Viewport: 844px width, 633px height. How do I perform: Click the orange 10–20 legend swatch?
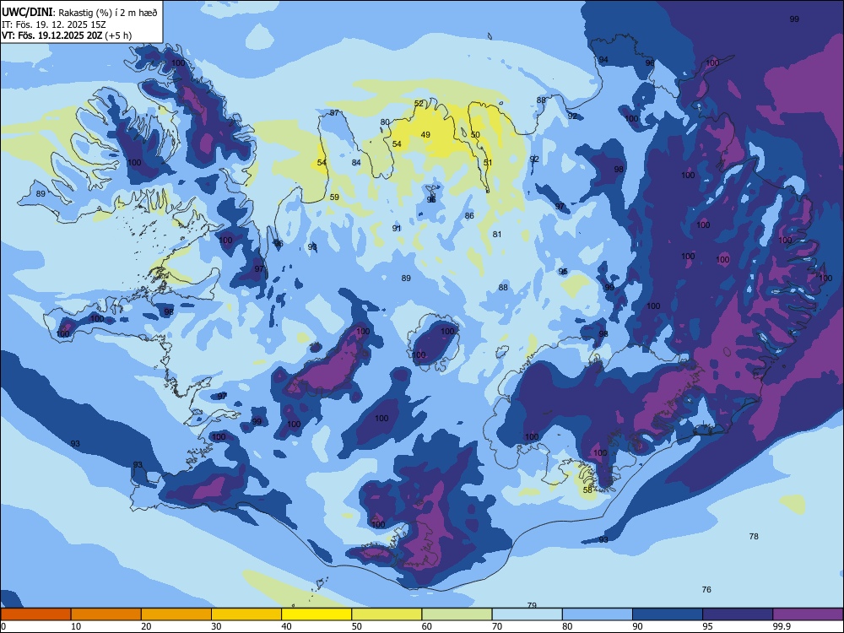tap(106, 614)
